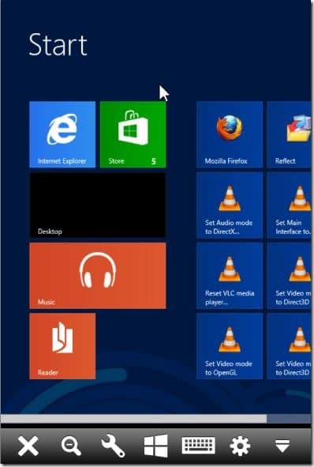Viewport: 314px width, 467px height.
Task: Open the Store tile
Action: click(x=133, y=134)
